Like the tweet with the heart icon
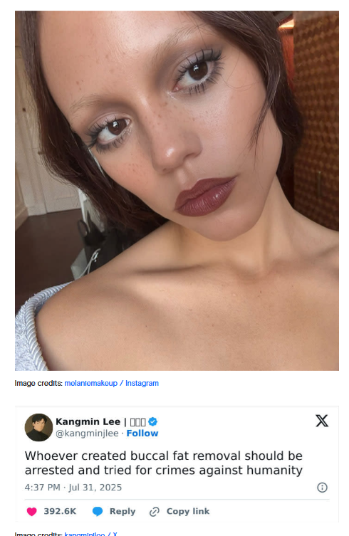The image size is (349, 536). click(x=32, y=511)
